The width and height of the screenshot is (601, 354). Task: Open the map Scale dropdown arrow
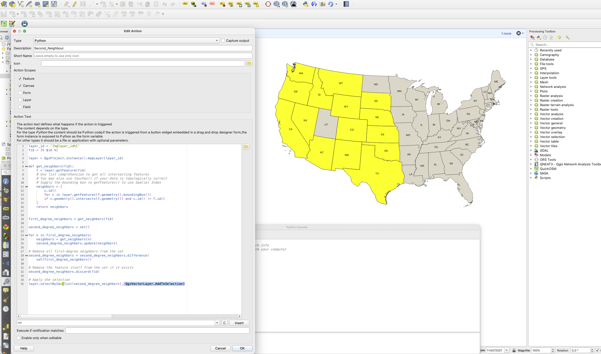point(506,350)
